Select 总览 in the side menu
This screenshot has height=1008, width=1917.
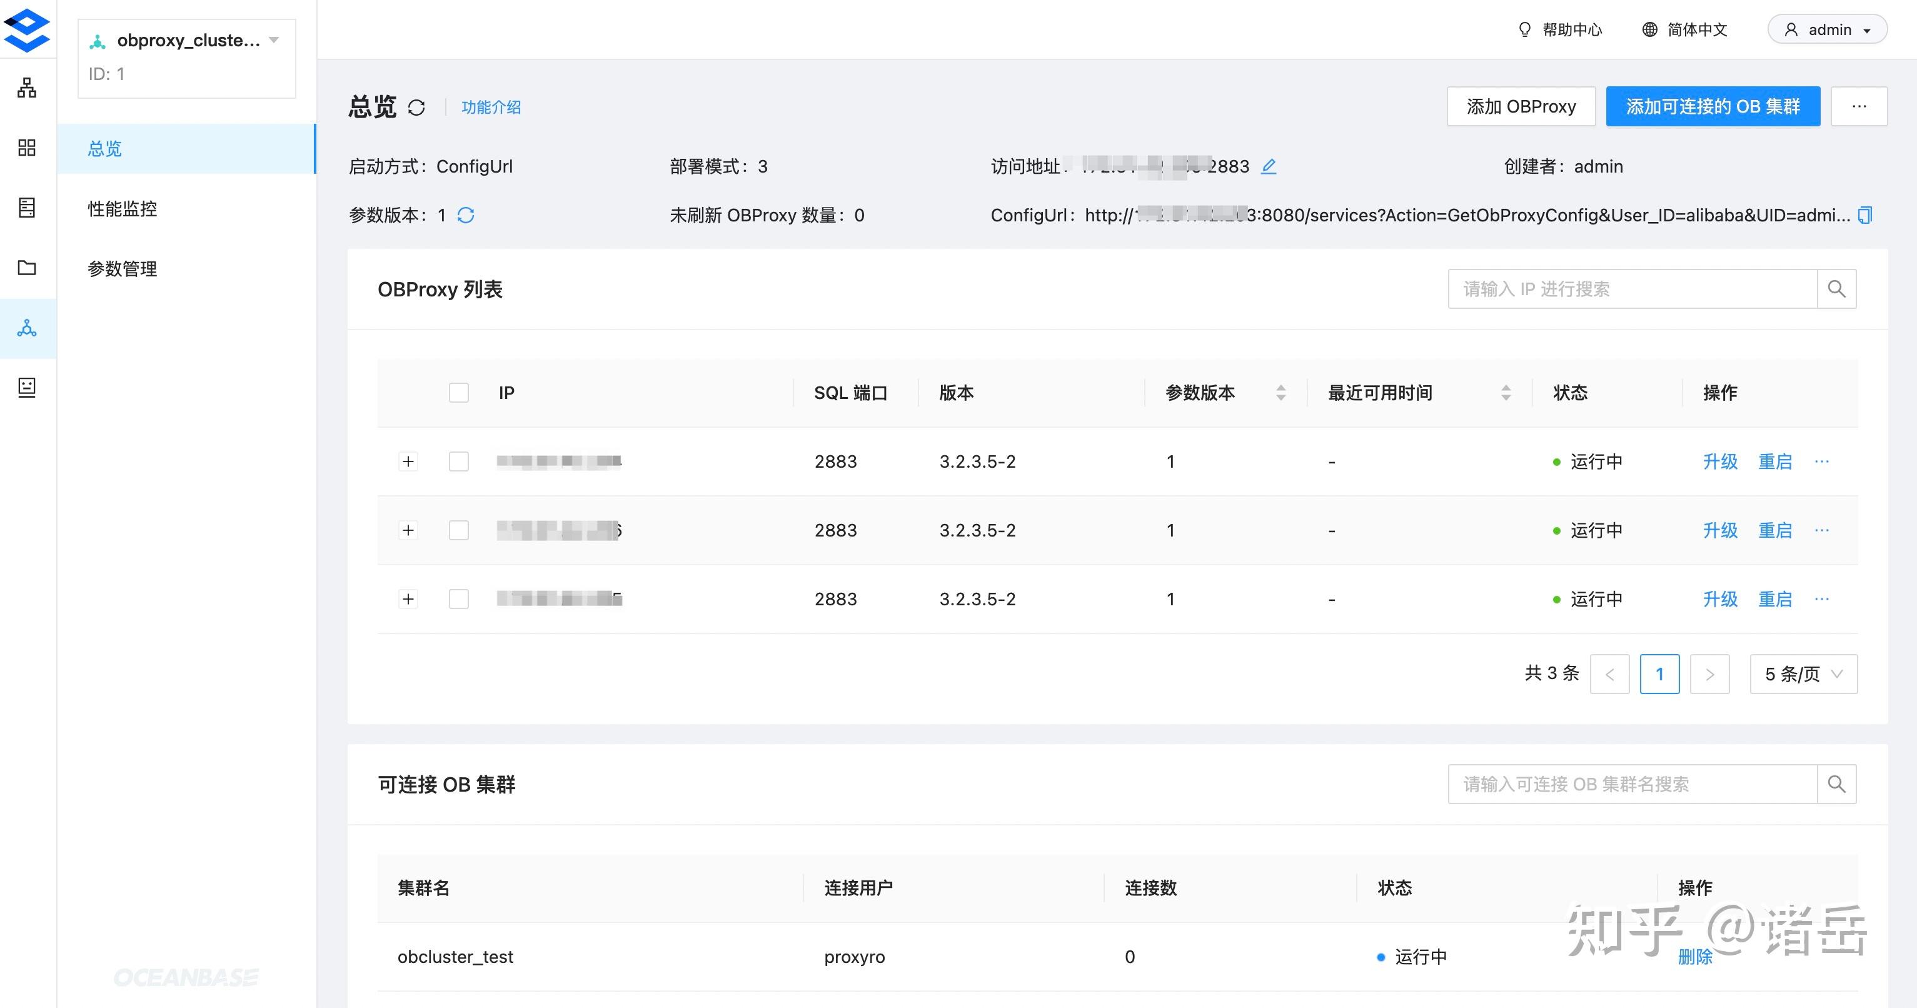tap(186, 149)
